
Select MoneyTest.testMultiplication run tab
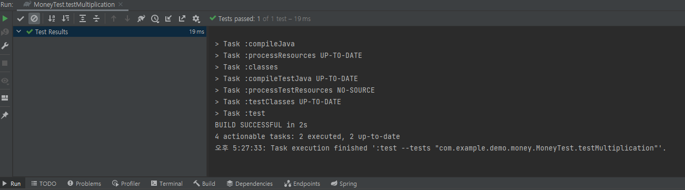pos(69,4)
